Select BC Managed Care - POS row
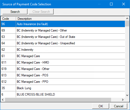Image resolution: width=130 pixels, height=110 pixels. 63,75
